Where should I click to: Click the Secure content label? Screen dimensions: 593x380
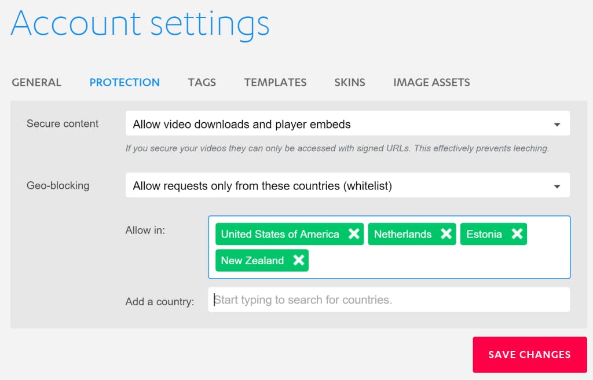tap(63, 124)
